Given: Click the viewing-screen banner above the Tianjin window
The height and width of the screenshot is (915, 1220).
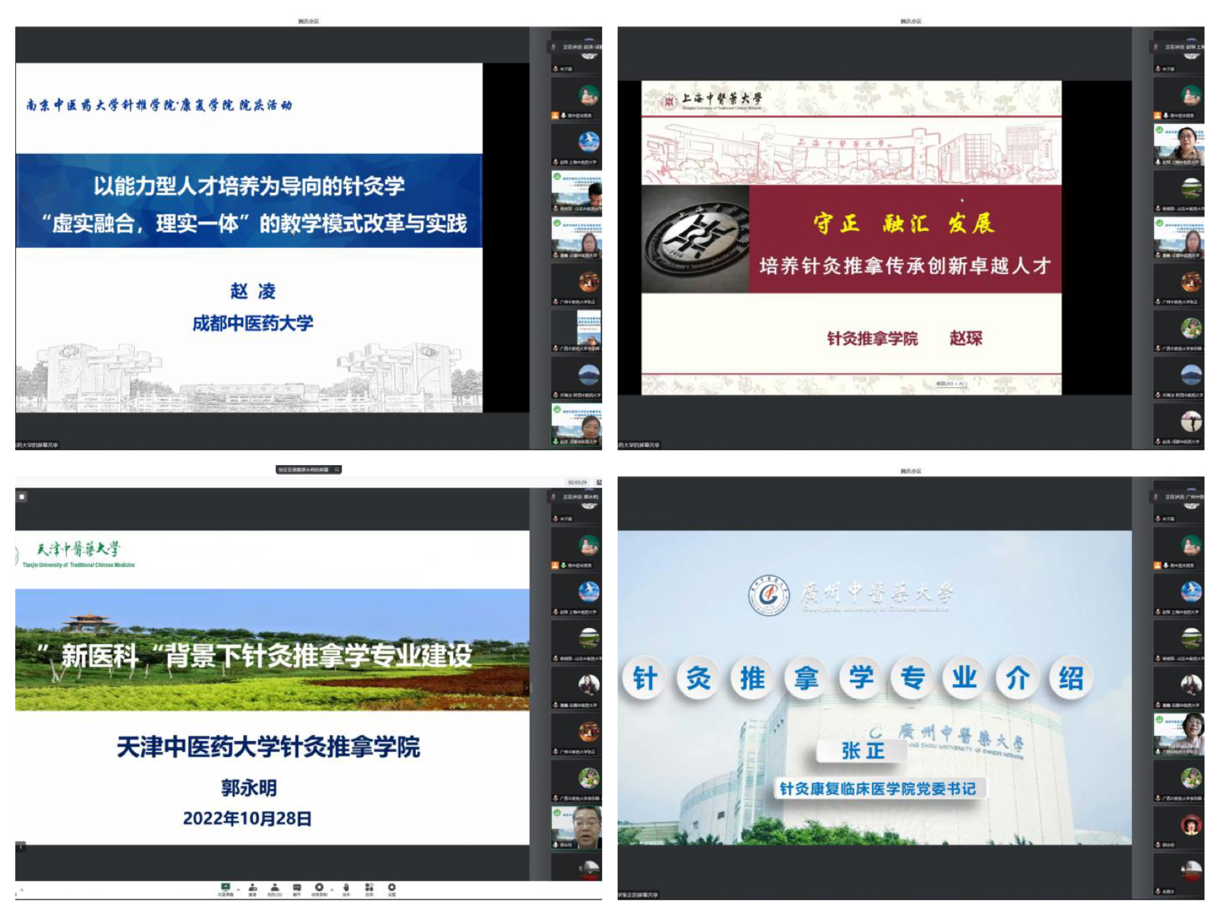Looking at the screenshot, I should click(308, 470).
